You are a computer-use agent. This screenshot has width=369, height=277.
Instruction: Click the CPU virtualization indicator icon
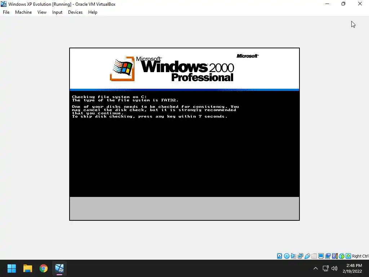point(335,256)
